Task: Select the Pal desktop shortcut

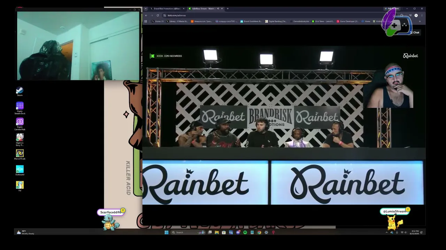Action: 20,186
